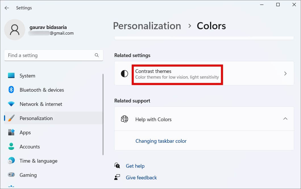
Task: Click the Find a setting search box
Action: [x=50, y=55]
